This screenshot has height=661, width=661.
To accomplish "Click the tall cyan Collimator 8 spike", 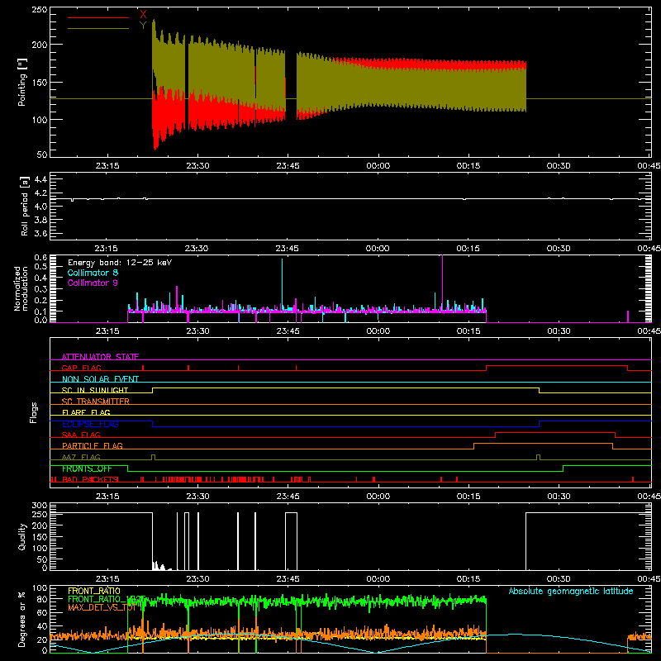I will (282, 283).
